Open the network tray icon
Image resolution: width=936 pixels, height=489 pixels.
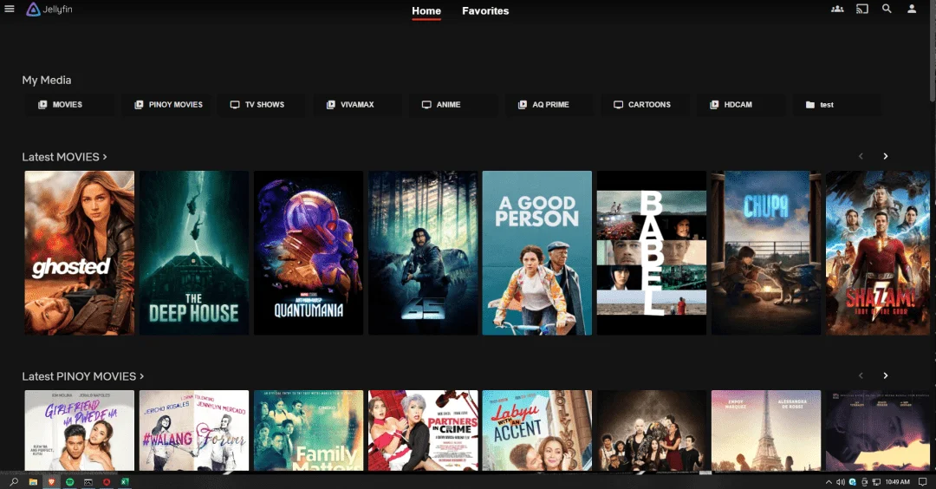[x=876, y=482]
